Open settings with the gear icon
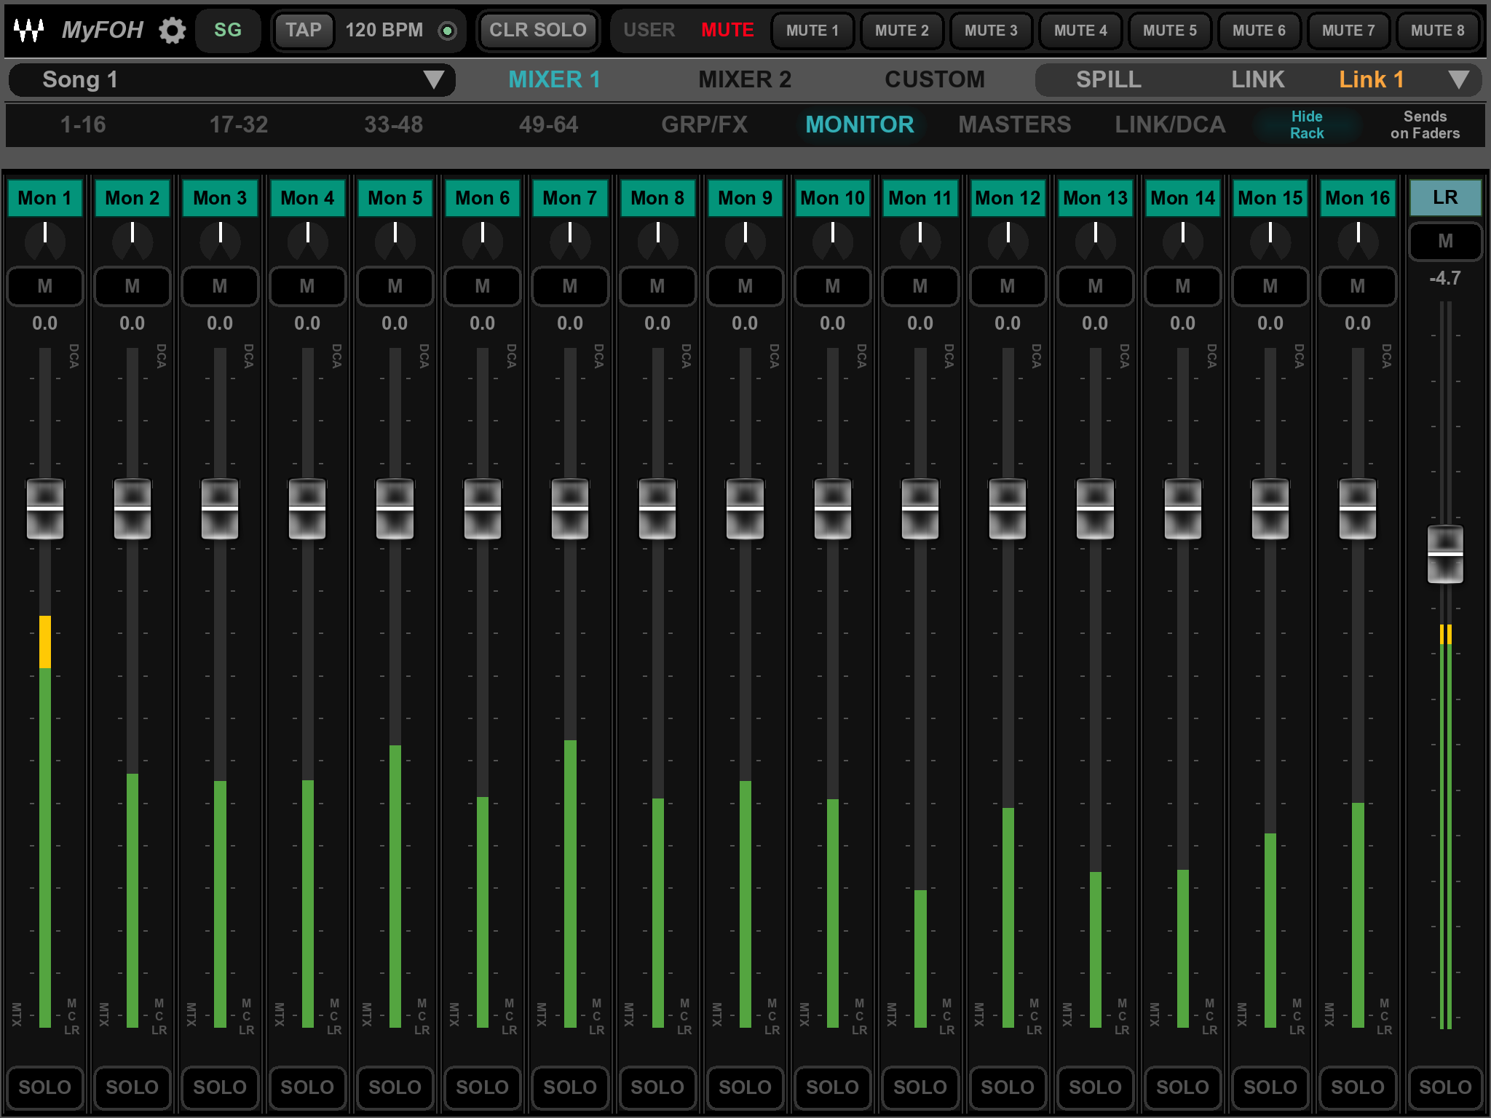This screenshot has width=1491, height=1118. [x=173, y=31]
